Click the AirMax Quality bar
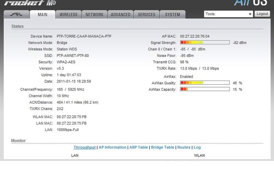Image resolution: width=274 pixels, height=175 pixels. point(204,83)
